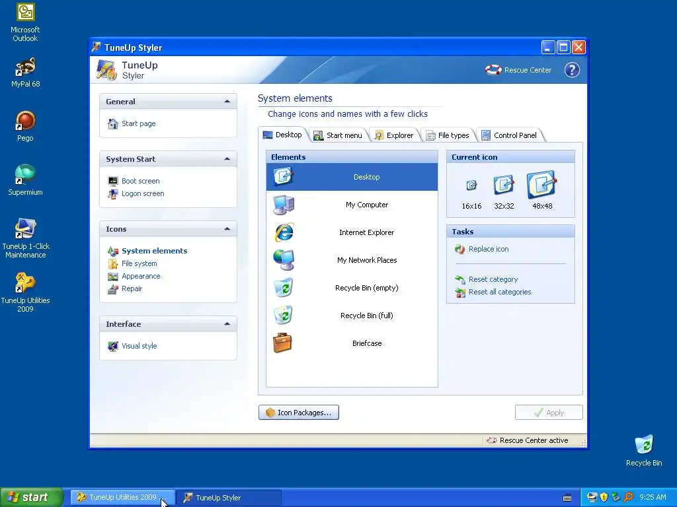Click the taskbar clock showing 9:25 AM
Viewport: 677px width, 507px height.
pos(653,498)
